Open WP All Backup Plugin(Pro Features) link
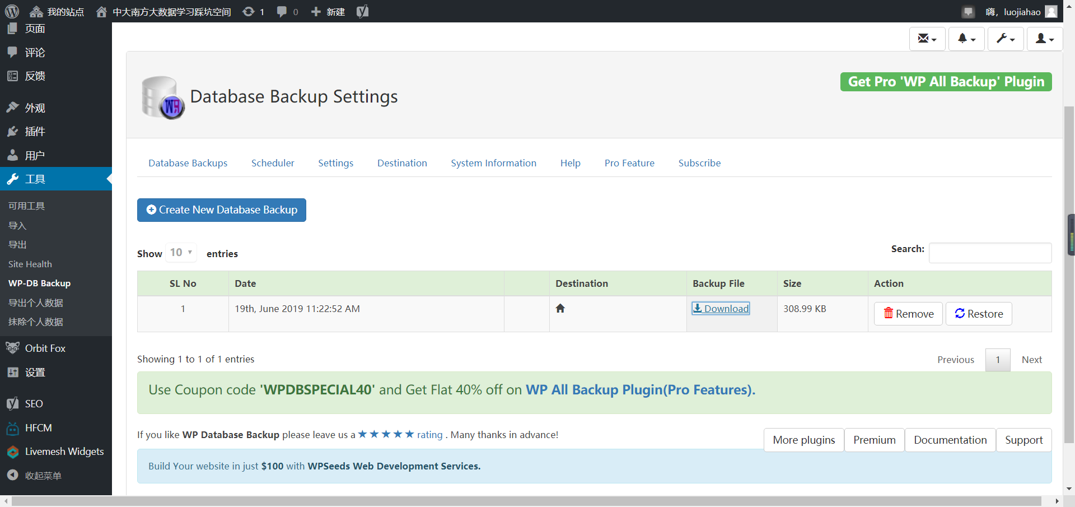The width and height of the screenshot is (1075, 507). click(x=641, y=390)
